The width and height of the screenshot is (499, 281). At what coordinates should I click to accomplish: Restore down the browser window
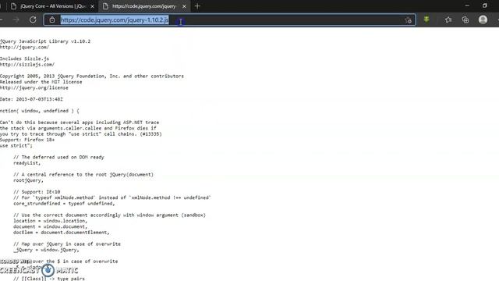(x=485, y=5)
